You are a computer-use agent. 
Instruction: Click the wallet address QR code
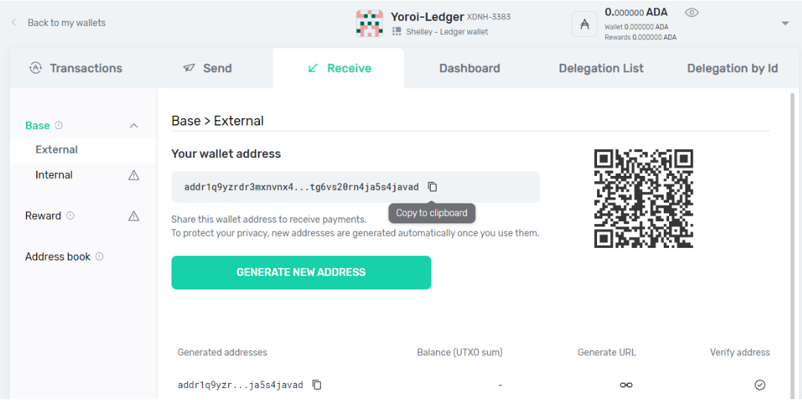pos(643,199)
